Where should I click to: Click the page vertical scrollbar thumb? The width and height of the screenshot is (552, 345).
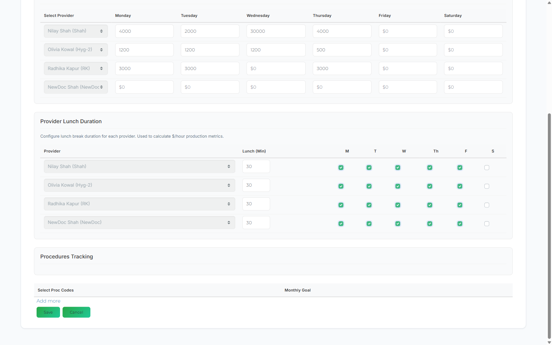(x=549, y=226)
